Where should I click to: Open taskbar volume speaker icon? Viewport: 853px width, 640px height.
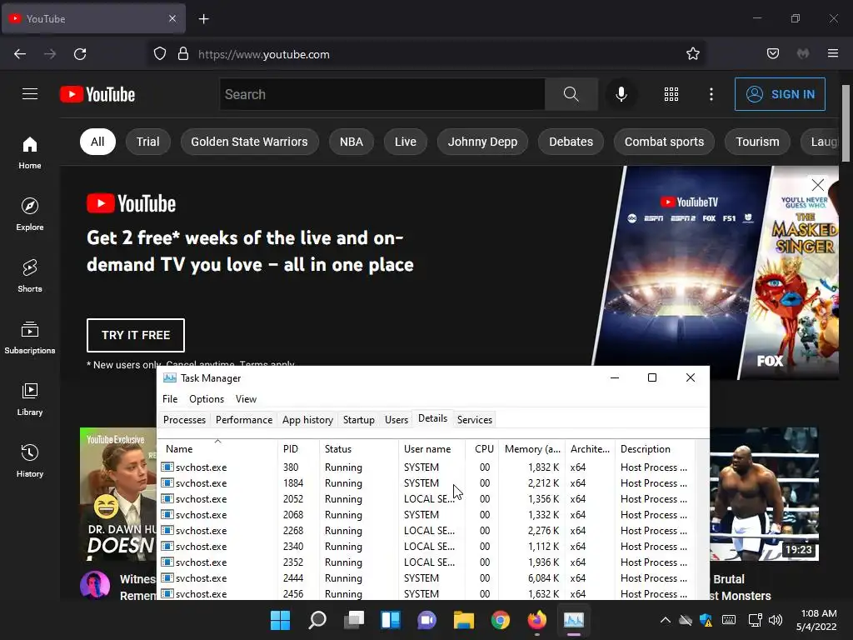point(776,620)
